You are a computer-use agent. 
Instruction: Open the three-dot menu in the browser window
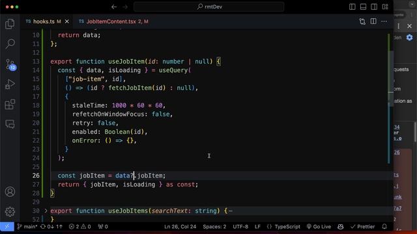coord(398,26)
